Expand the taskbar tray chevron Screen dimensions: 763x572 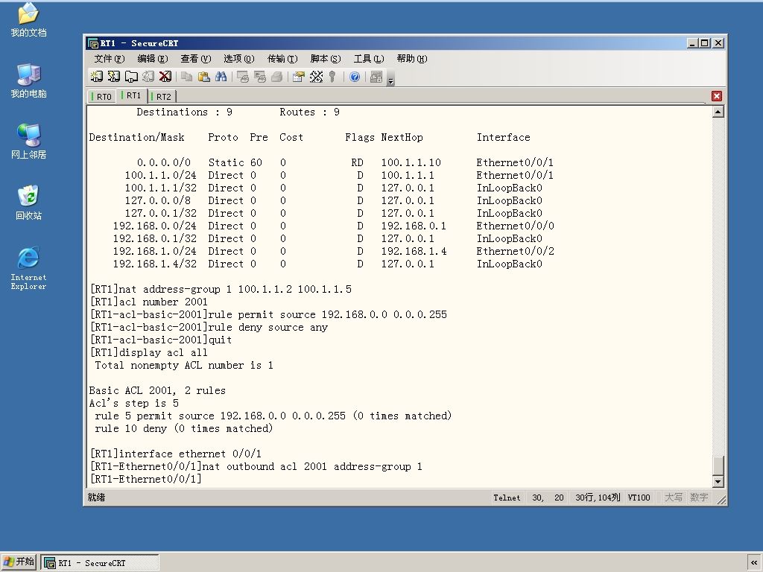[754, 563]
